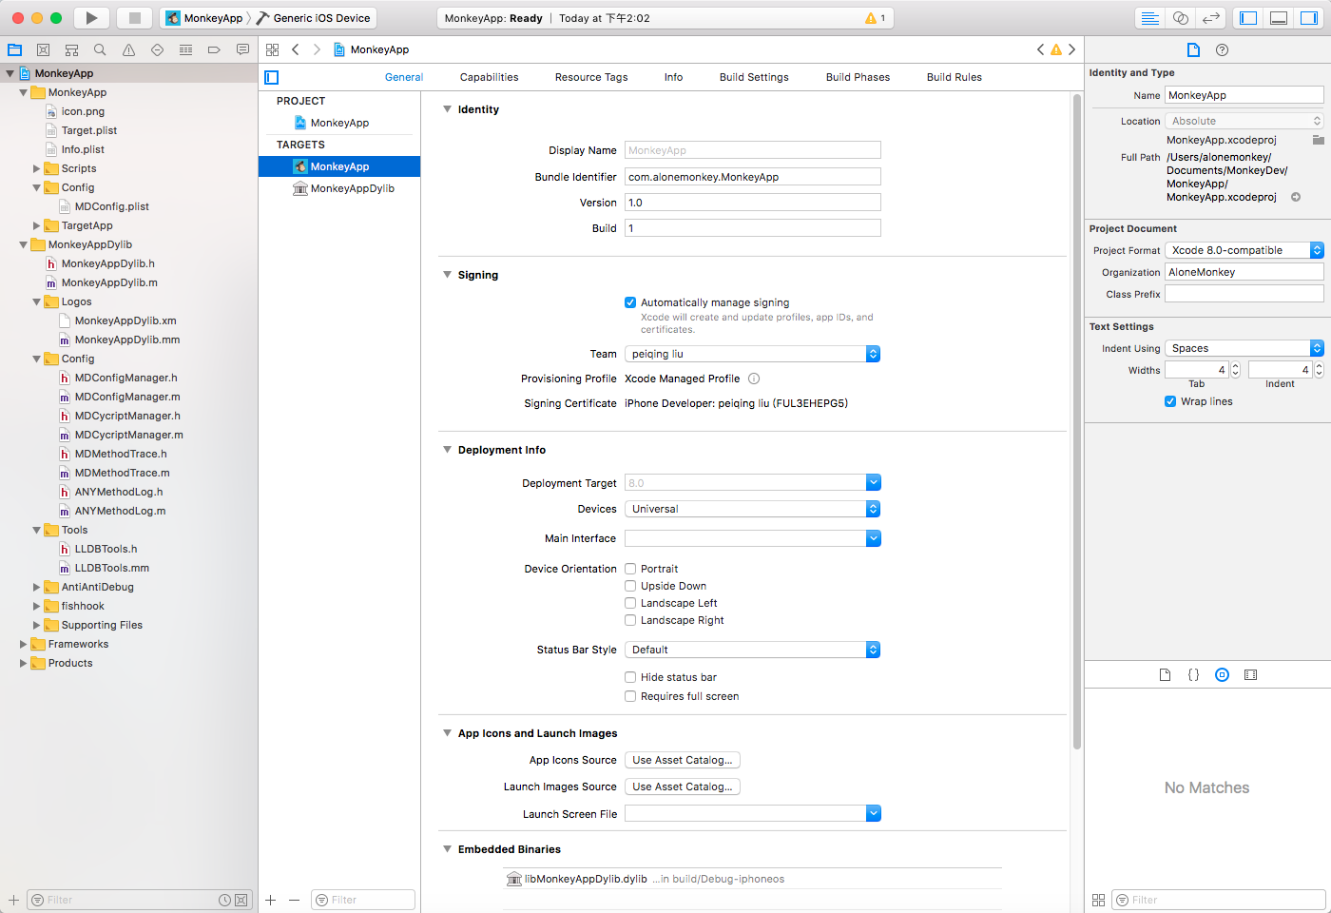This screenshot has height=913, width=1331.
Task: Show the Code Snippet library
Action: pyautogui.click(x=1194, y=674)
